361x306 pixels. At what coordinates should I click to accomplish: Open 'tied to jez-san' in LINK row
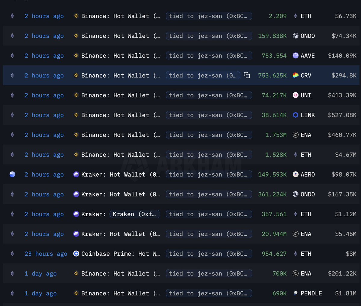[209, 115]
